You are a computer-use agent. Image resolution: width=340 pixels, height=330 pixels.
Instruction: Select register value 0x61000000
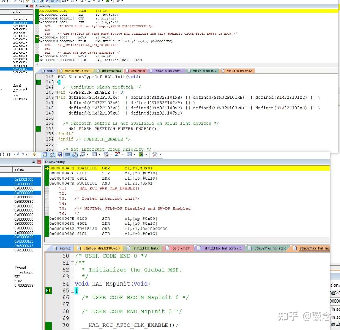coord(24,250)
